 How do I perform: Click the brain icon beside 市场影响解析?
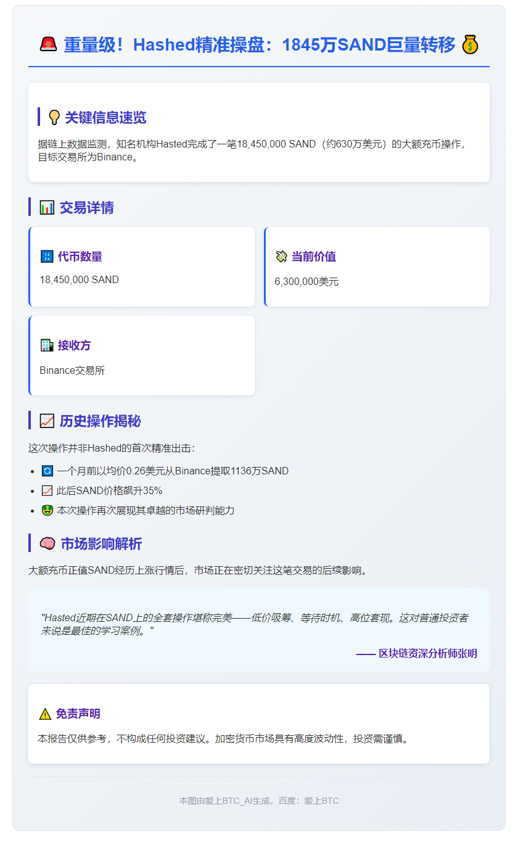point(47,544)
